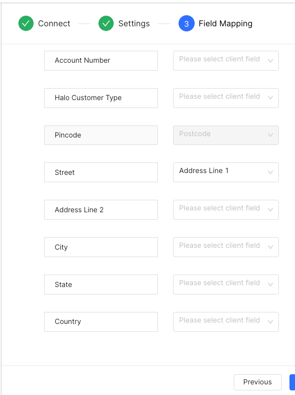Select the Street field box
Viewport: 295px width, 395px height.
pyautogui.click(x=101, y=172)
